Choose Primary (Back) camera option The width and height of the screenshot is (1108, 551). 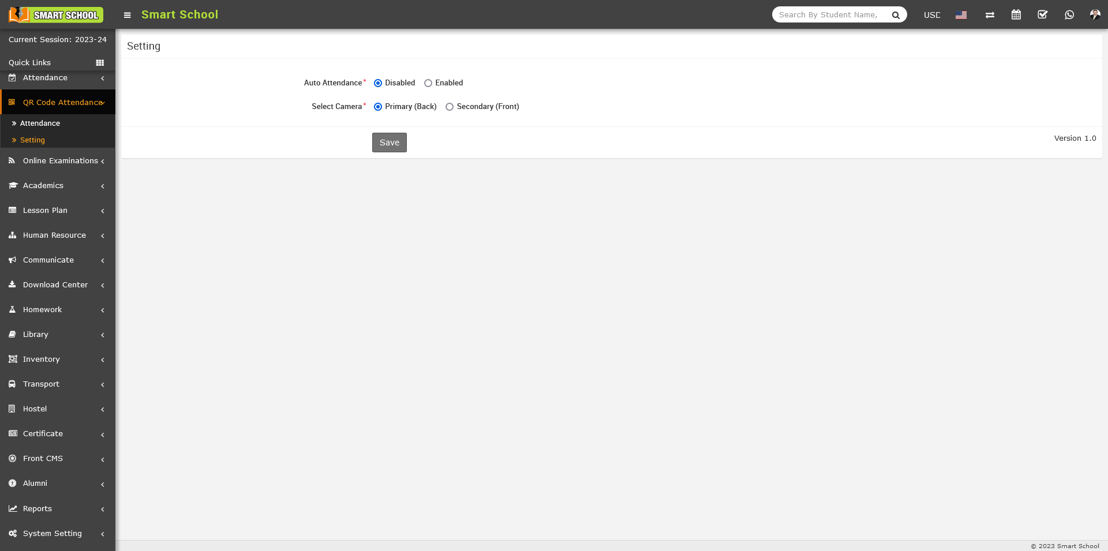[378, 107]
